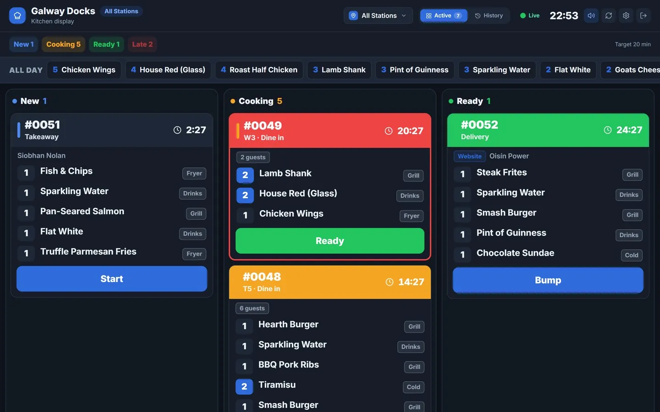This screenshot has height=412, width=660.
Task: Click clock icon on order #0048
Action: point(390,282)
